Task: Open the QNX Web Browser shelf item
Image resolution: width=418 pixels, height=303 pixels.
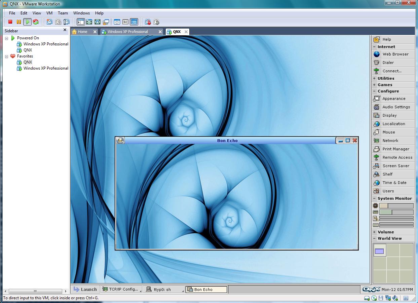Action: click(395, 54)
